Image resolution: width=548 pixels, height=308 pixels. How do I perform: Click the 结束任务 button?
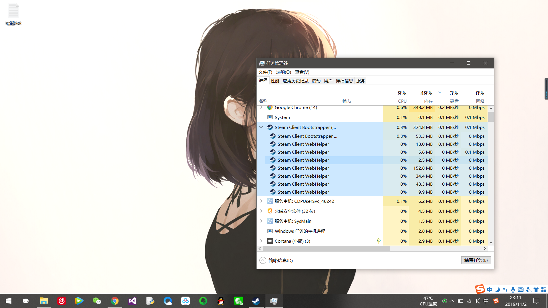[476, 260]
